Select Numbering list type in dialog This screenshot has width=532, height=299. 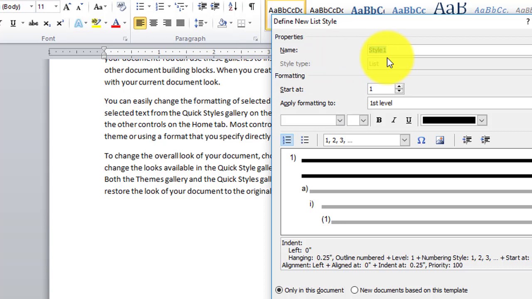pyautogui.click(x=287, y=140)
